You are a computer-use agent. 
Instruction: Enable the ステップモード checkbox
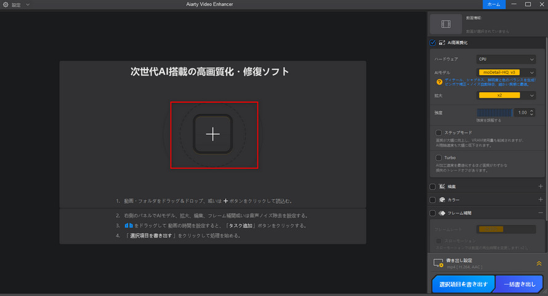pos(438,133)
